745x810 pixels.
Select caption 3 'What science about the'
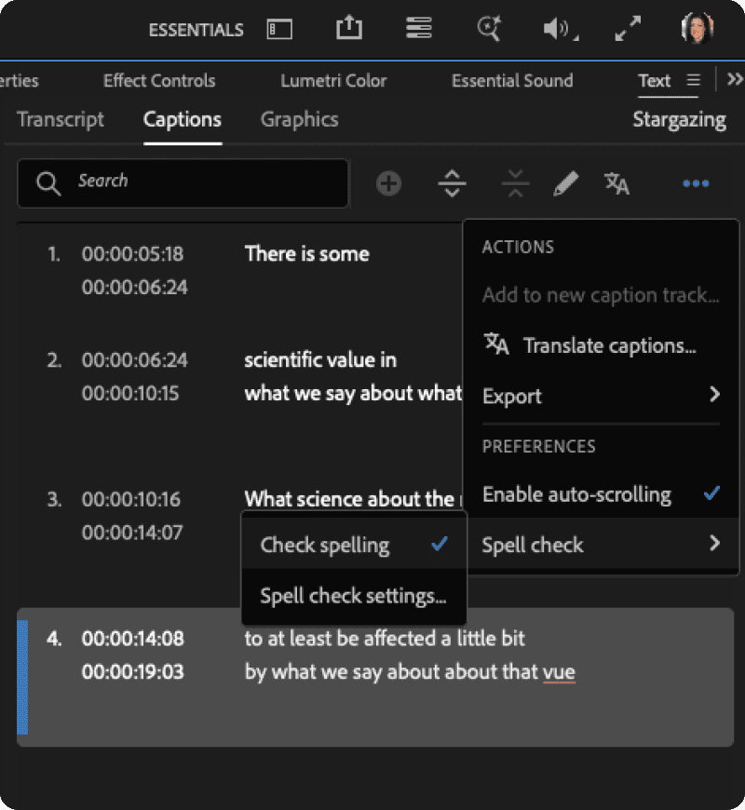coord(349,500)
